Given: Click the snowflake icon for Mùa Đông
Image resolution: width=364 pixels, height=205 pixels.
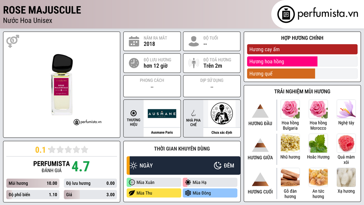Looking at the screenshot, I should 188,193.
